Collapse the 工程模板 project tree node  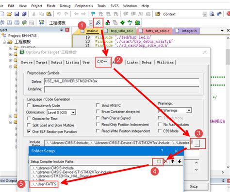pyautogui.click(x=4, y=42)
